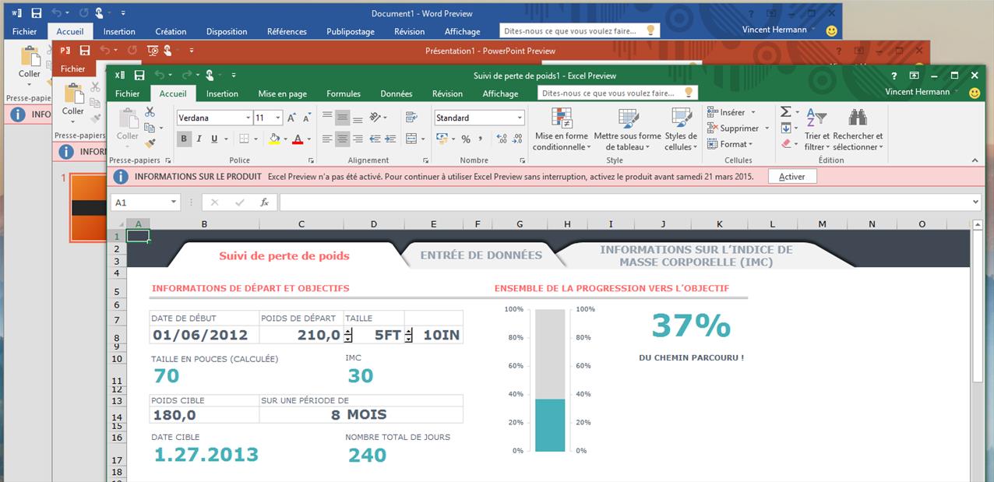Click the Vincent Hermann account name in Excel
This screenshot has width=994, height=482.
(917, 92)
